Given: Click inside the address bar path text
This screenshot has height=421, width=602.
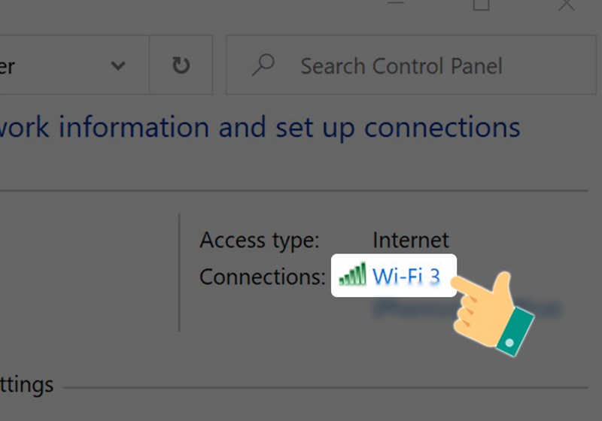Looking at the screenshot, I should point(45,65).
